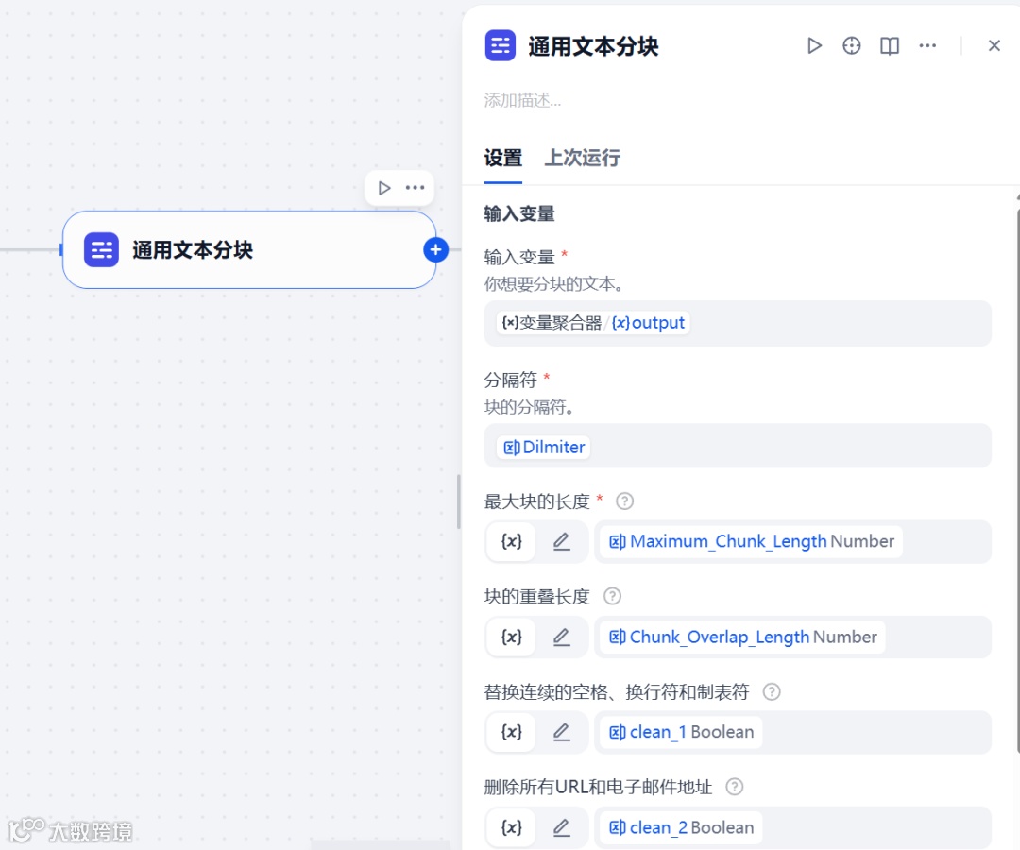This screenshot has width=1020, height=850.
Task: Click the 你想要分块的文本 hint text
Action: coord(554,284)
